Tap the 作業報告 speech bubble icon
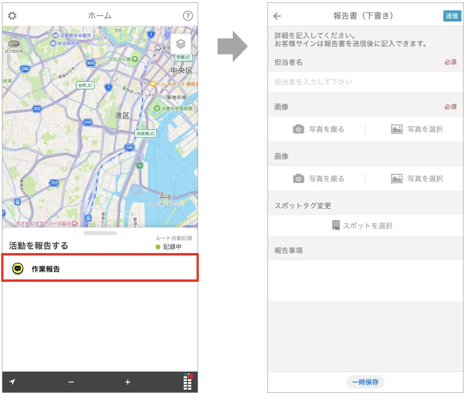This screenshot has height=400, width=472. 18,268
